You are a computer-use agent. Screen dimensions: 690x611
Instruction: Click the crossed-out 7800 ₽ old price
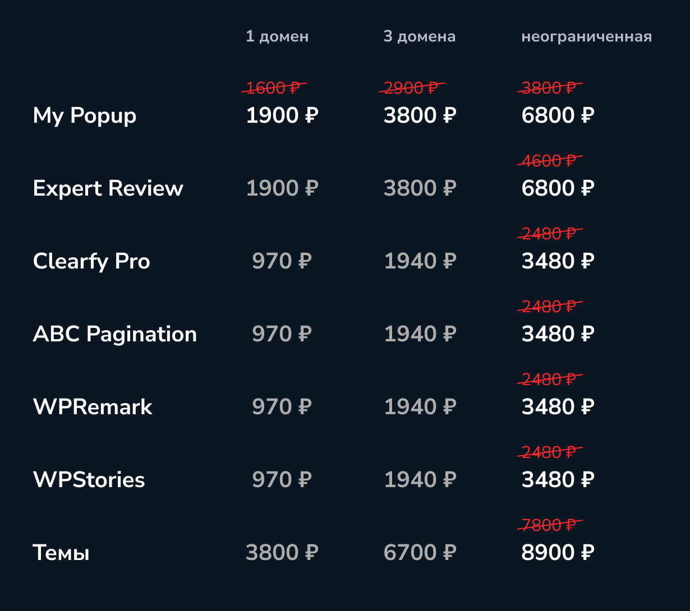pos(549,525)
